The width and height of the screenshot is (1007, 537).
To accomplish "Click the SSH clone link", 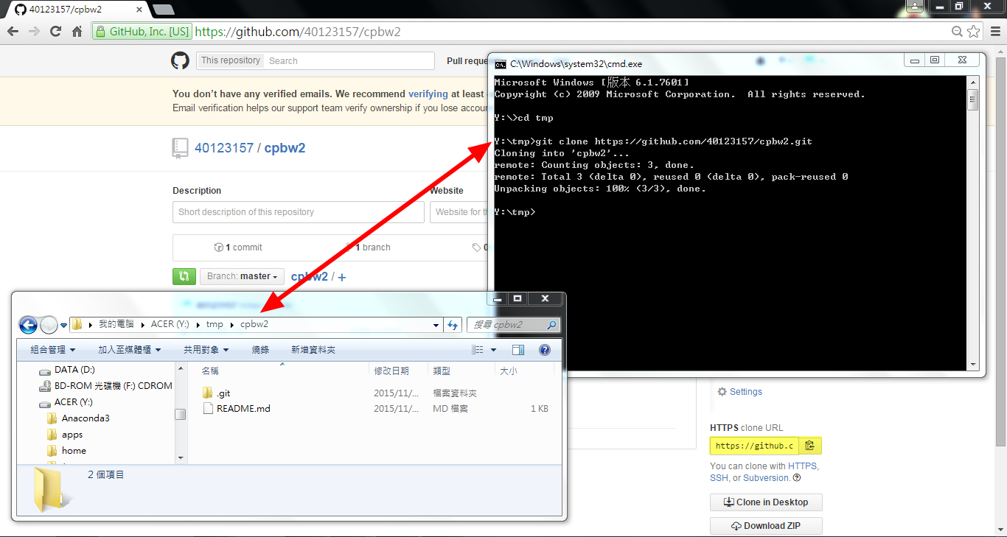I will (719, 478).
